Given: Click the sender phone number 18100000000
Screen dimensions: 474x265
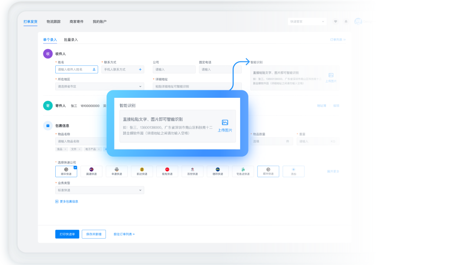Looking at the screenshot, I should pyautogui.click(x=90, y=106).
